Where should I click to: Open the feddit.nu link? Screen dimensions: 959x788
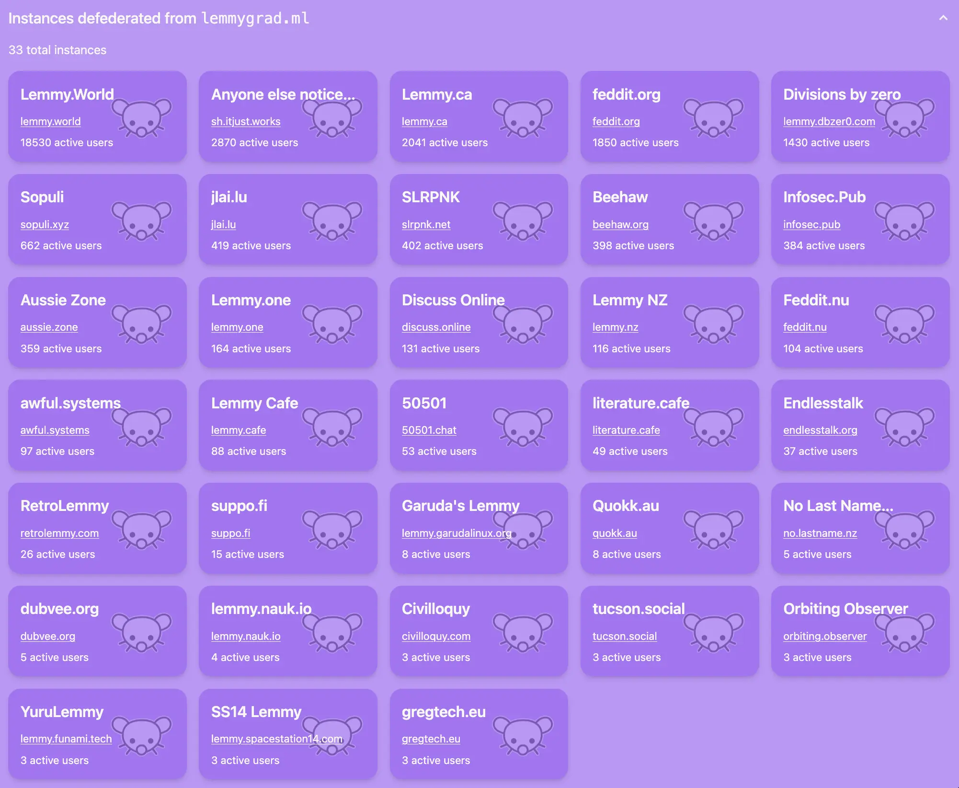coord(805,327)
